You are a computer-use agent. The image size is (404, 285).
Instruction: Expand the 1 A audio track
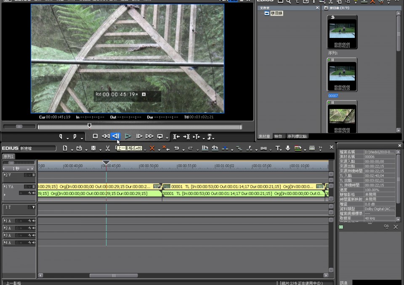click(x=5, y=221)
